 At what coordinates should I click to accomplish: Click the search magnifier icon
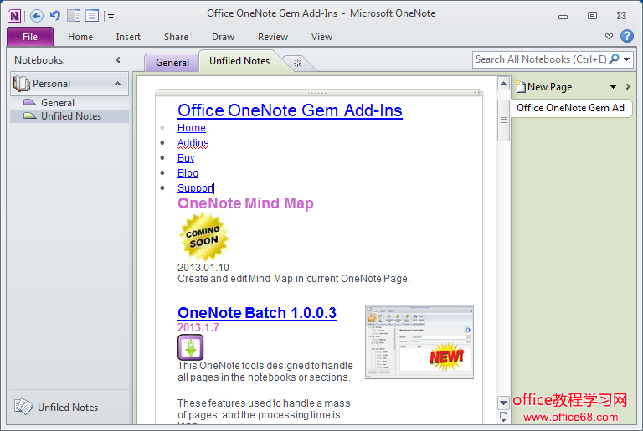pos(615,59)
